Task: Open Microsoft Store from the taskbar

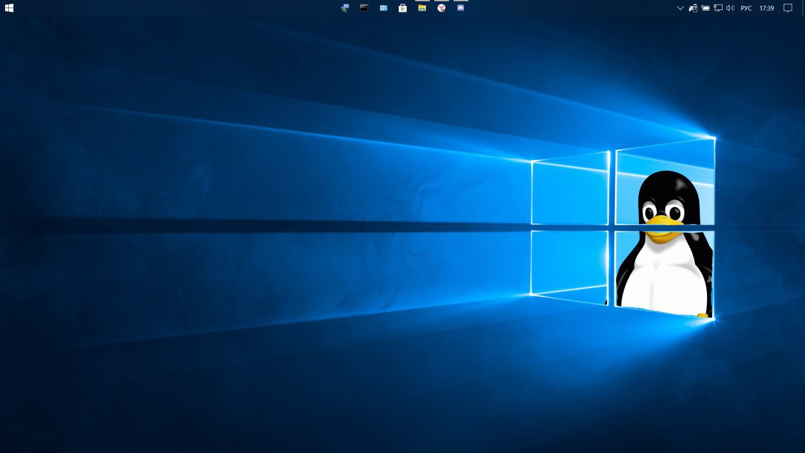Action: click(402, 8)
